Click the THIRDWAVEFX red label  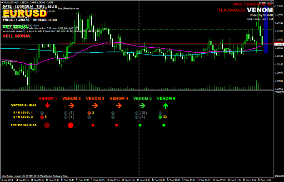[231, 10]
